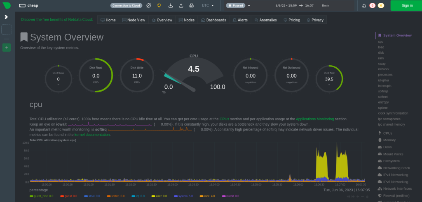
Task: Jump to load in right menu
Action: pyautogui.click(x=381, y=47)
